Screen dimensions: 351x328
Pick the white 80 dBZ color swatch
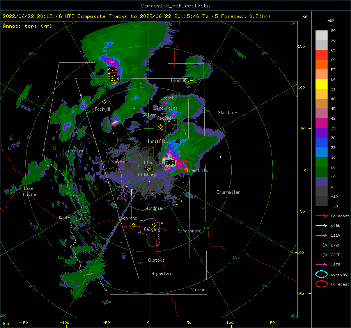pos(321,35)
